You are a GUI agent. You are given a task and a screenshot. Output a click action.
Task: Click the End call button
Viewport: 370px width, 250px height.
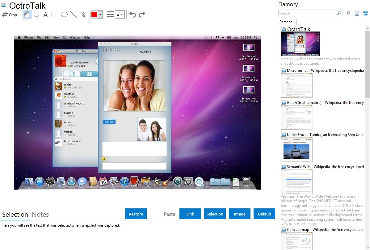pos(109,122)
